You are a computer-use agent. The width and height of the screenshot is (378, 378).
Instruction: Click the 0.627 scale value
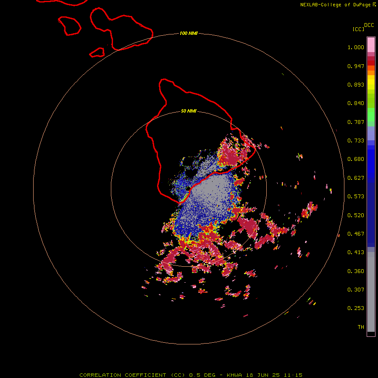point(356,178)
